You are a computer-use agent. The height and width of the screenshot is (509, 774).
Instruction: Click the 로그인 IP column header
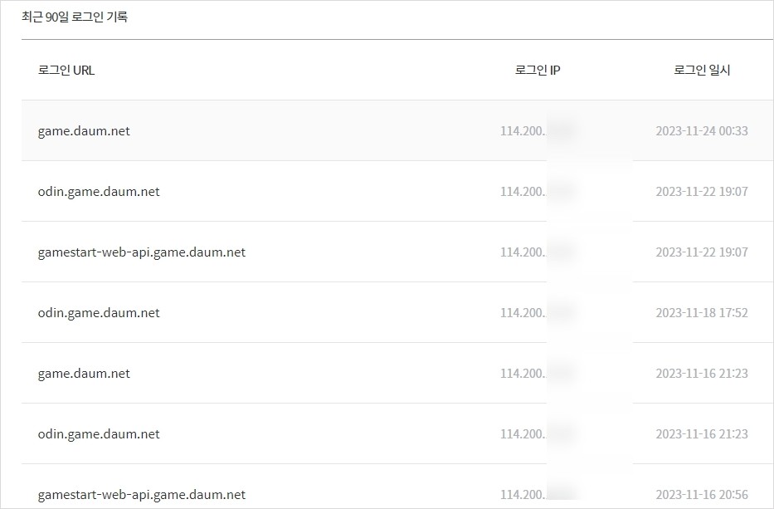pos(538,71)
